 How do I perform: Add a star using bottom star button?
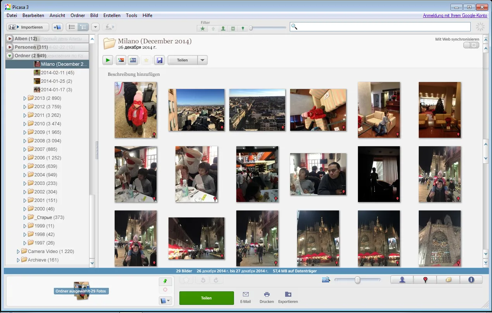[x=186, y=280]
